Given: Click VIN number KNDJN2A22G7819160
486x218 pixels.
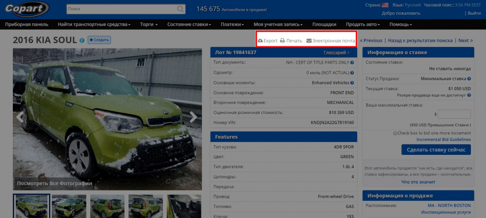Looking at the screenshot, I should (332, 123).
